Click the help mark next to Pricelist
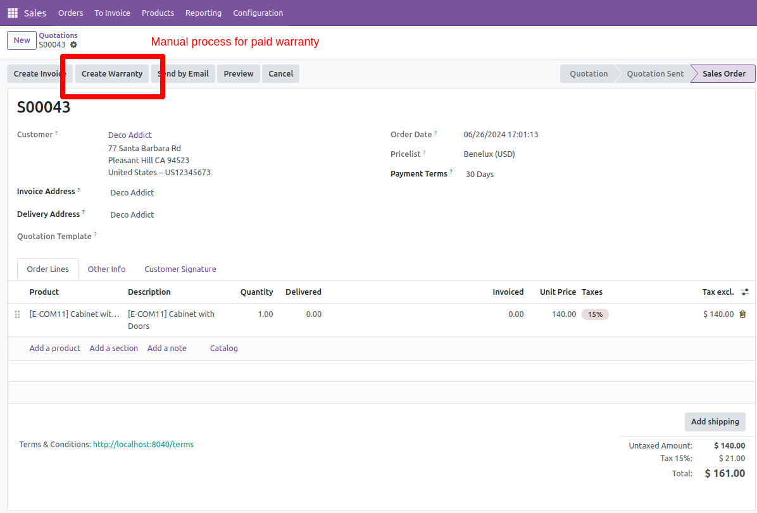757x513 pixels. tap(424, 152)
